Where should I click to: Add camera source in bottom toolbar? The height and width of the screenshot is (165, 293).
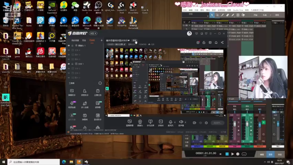[x=140, y=123]
